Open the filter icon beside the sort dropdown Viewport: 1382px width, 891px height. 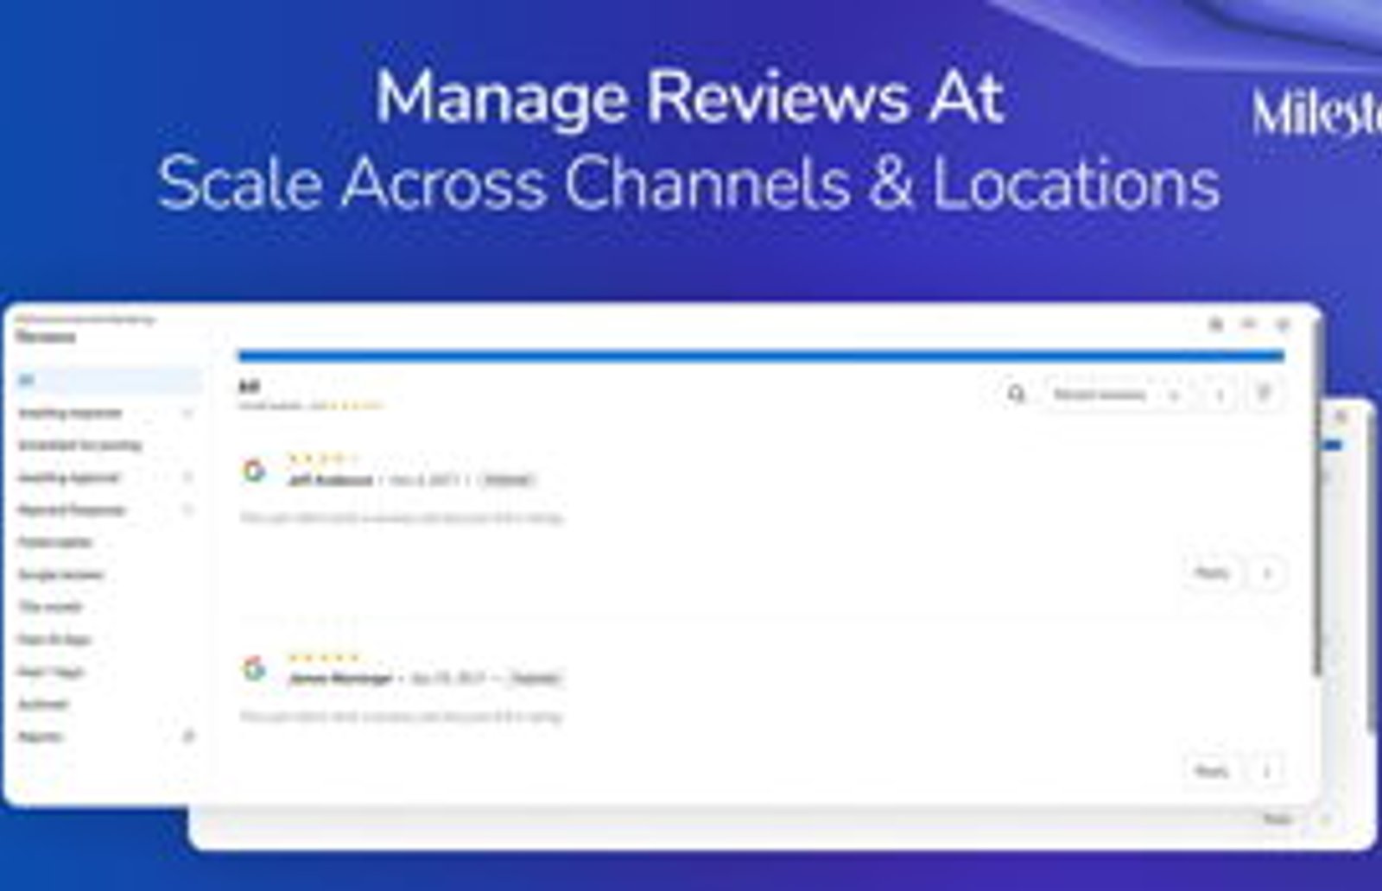(x=1264, y=394)
